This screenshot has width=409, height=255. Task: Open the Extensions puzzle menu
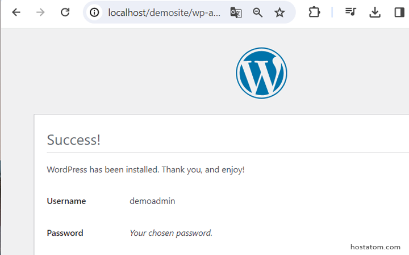pos(314,12)
